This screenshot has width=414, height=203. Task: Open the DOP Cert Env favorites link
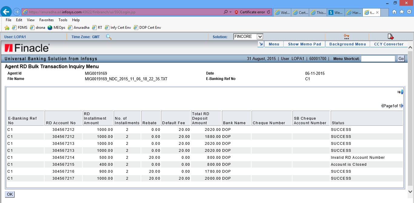(147, 28)
